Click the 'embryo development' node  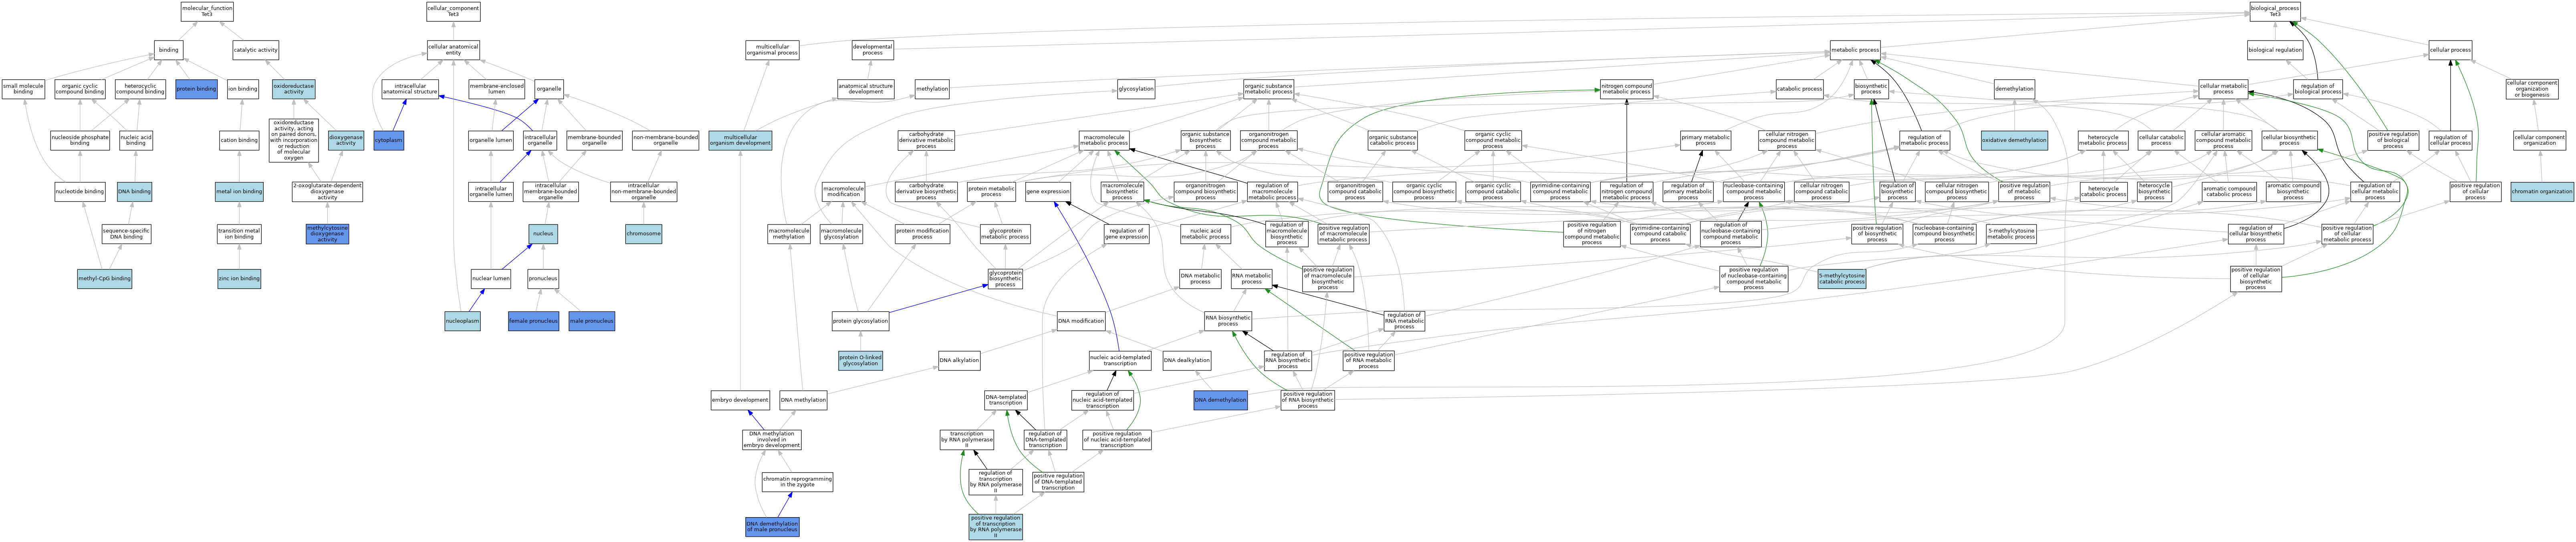tap(740, 400)
